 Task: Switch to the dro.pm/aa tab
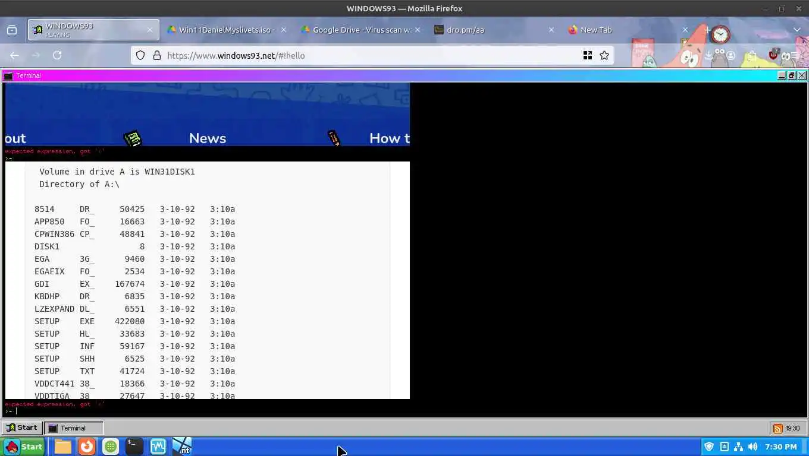494,30
